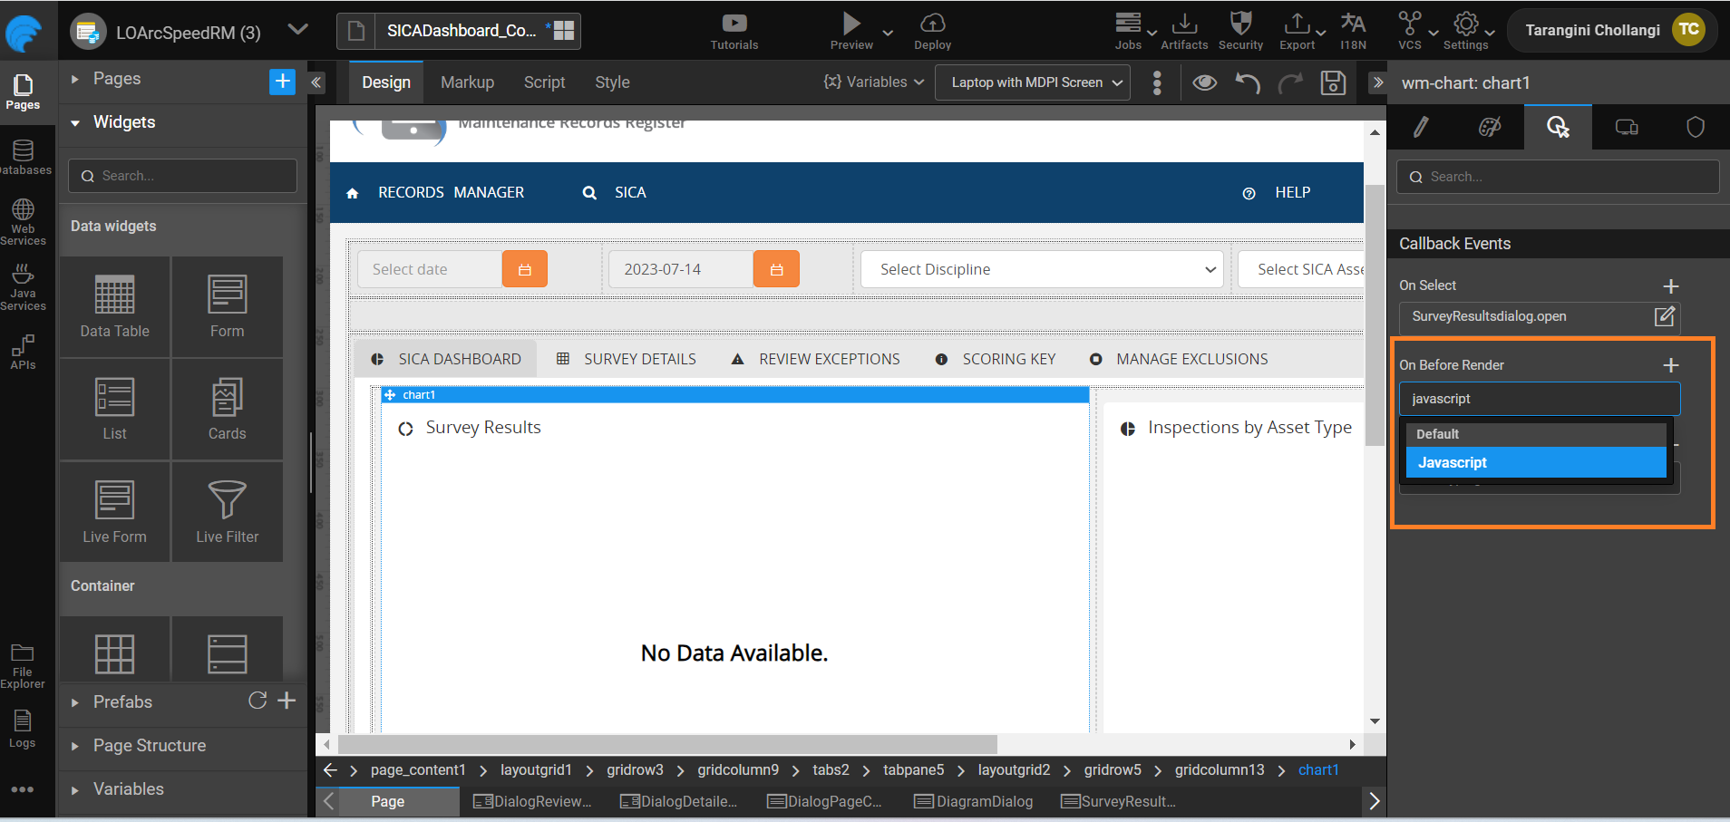Open Artifacts download icon
The height and width of the screenshot is (822, 1730).
pos(1184,31)
